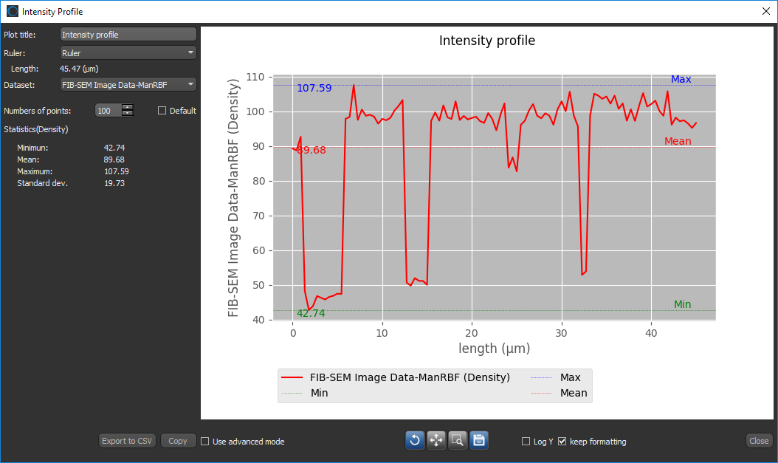The width and height of the screenshot is (778, 463).
Task: Select the Min entry in the legend
Action: pos(318,393)
